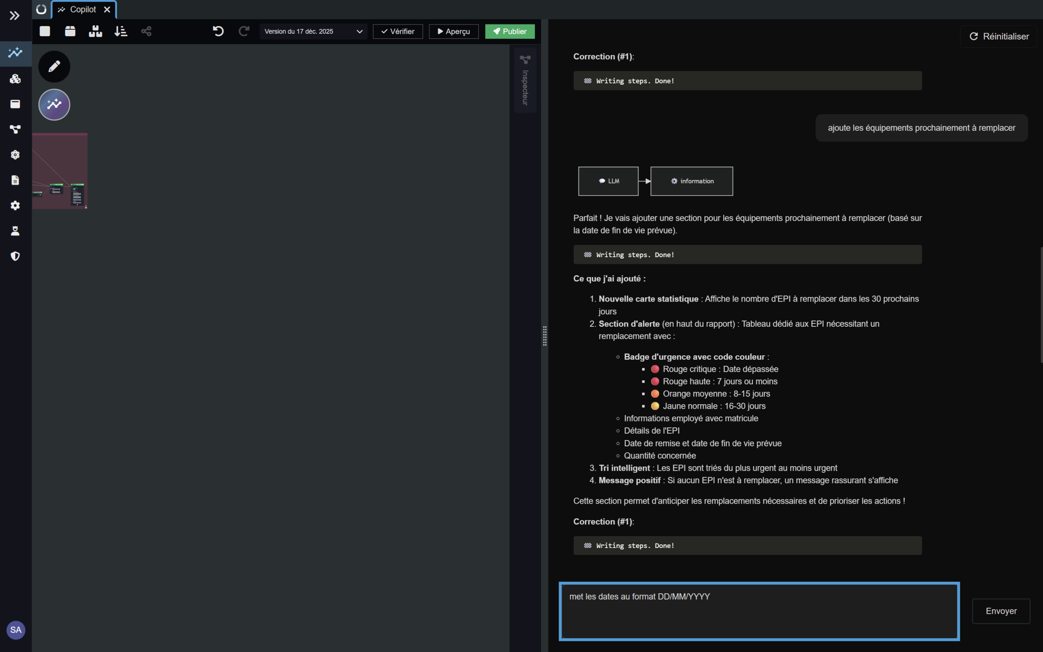Click Réinitialiser to reset the chat
Viewport: 1043px width, 652px height.
[999, 37]
